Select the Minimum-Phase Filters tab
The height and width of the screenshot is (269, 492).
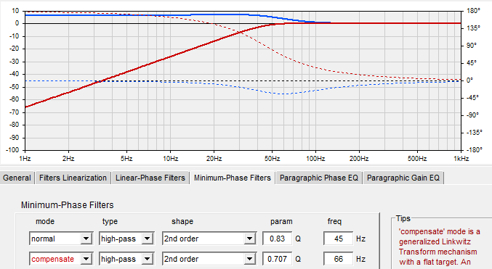click(x=233, y=178)
